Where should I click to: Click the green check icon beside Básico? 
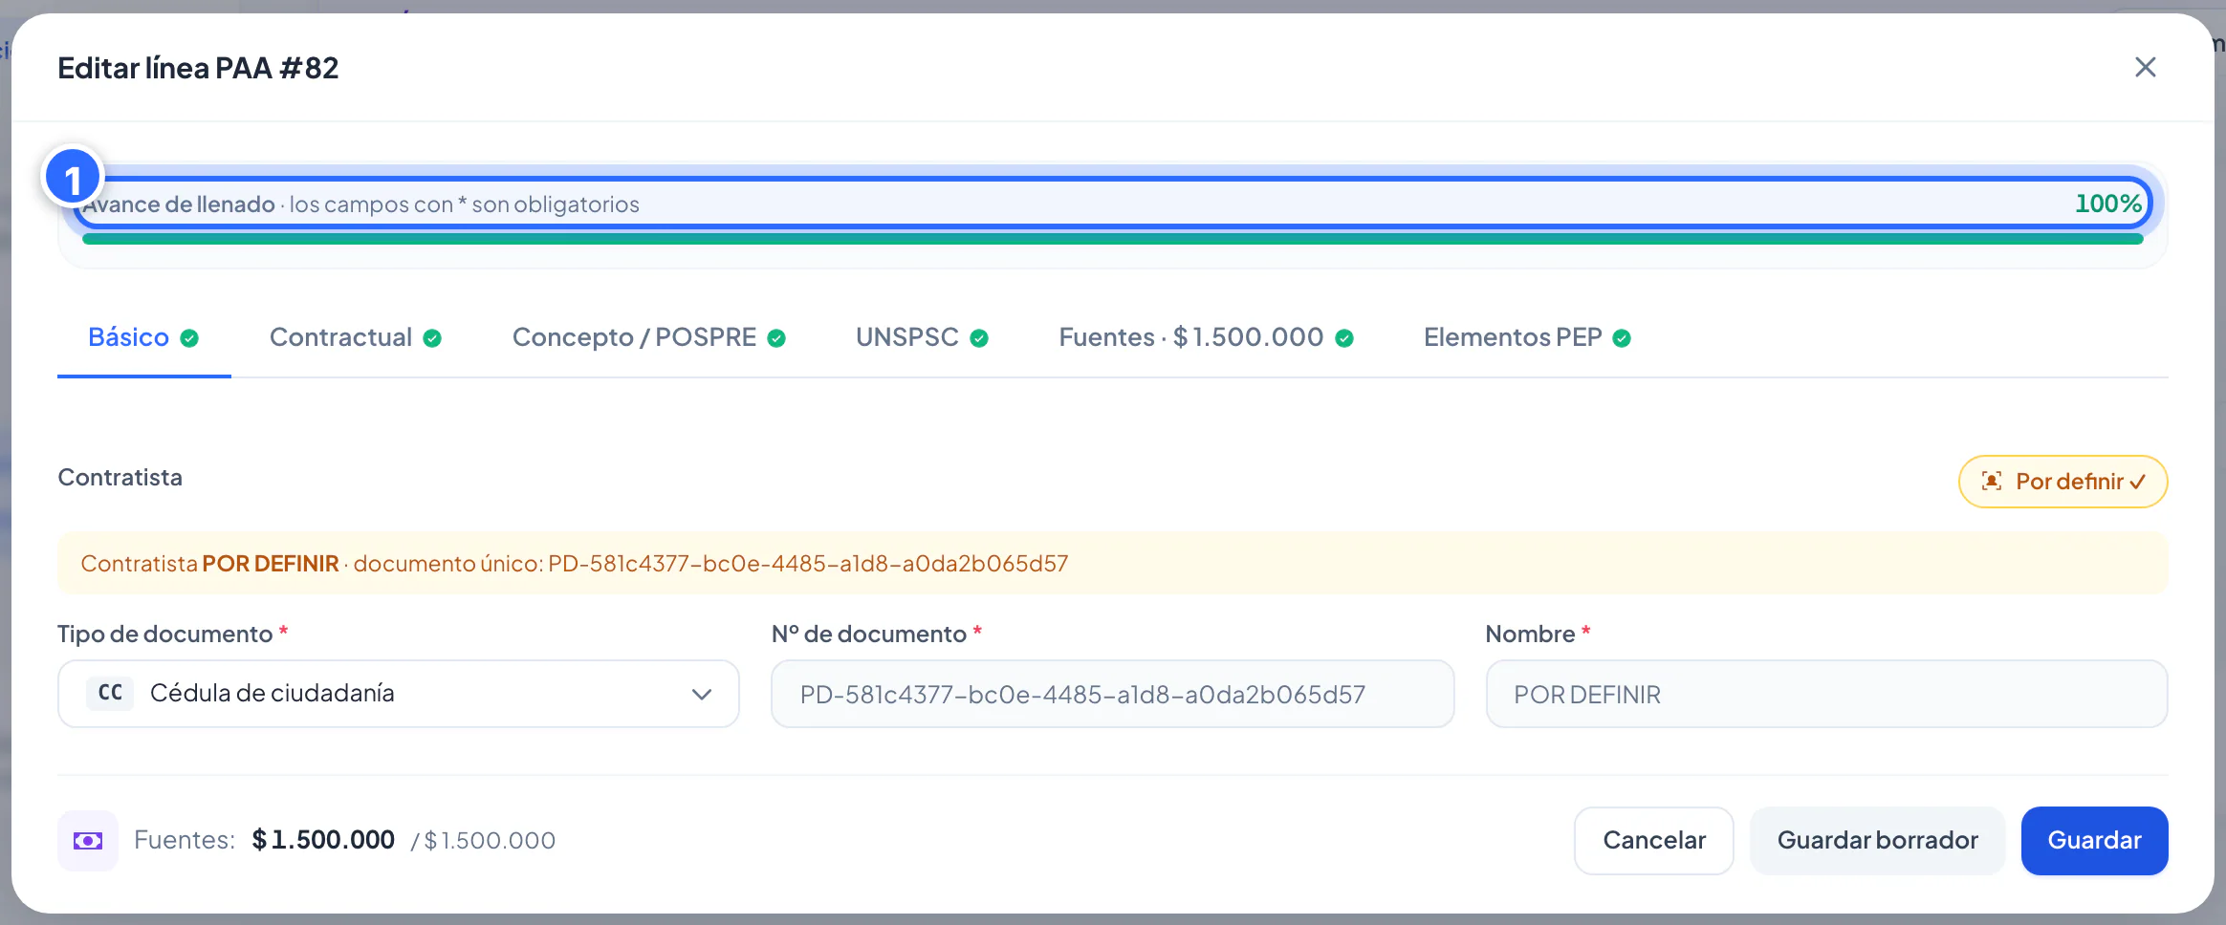tap(189, 338)
